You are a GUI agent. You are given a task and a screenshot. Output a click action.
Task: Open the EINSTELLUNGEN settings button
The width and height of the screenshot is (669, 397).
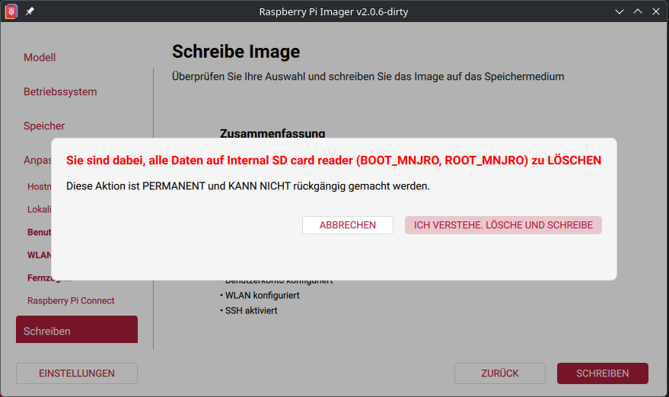(77, 373)
